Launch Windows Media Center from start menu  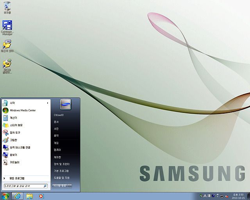click(26, 111)
